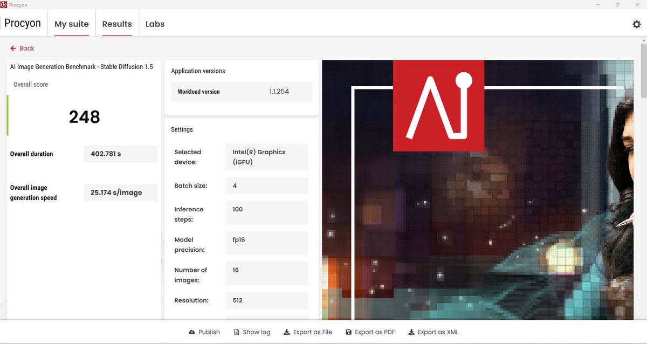Click the Resolution label
Image resolution: width=647 pixels, height=344 pixels.
coord(191,300)
